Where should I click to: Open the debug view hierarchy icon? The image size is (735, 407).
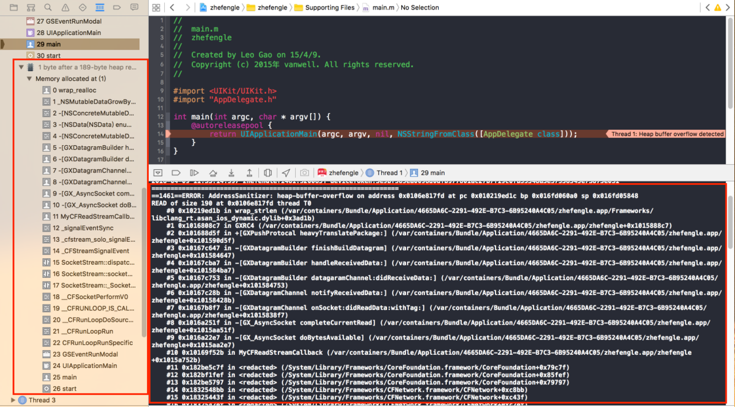[x=268, y=173]
